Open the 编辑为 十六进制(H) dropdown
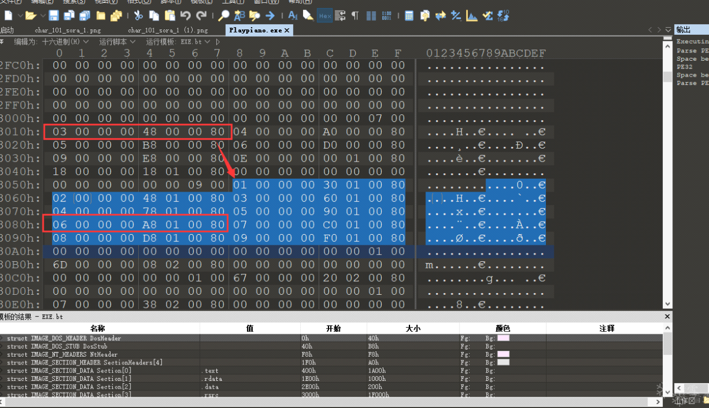709x408 pixels. 51,42
